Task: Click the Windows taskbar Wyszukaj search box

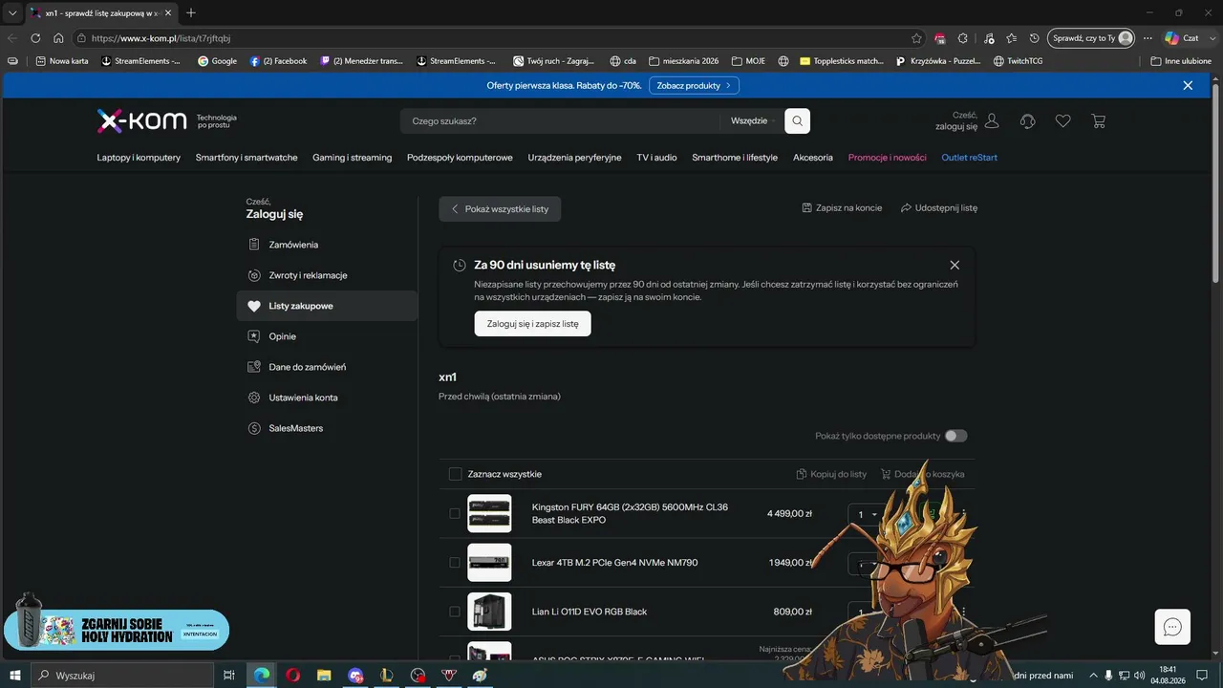Action: pyautogui.click(x=122, y=676)
